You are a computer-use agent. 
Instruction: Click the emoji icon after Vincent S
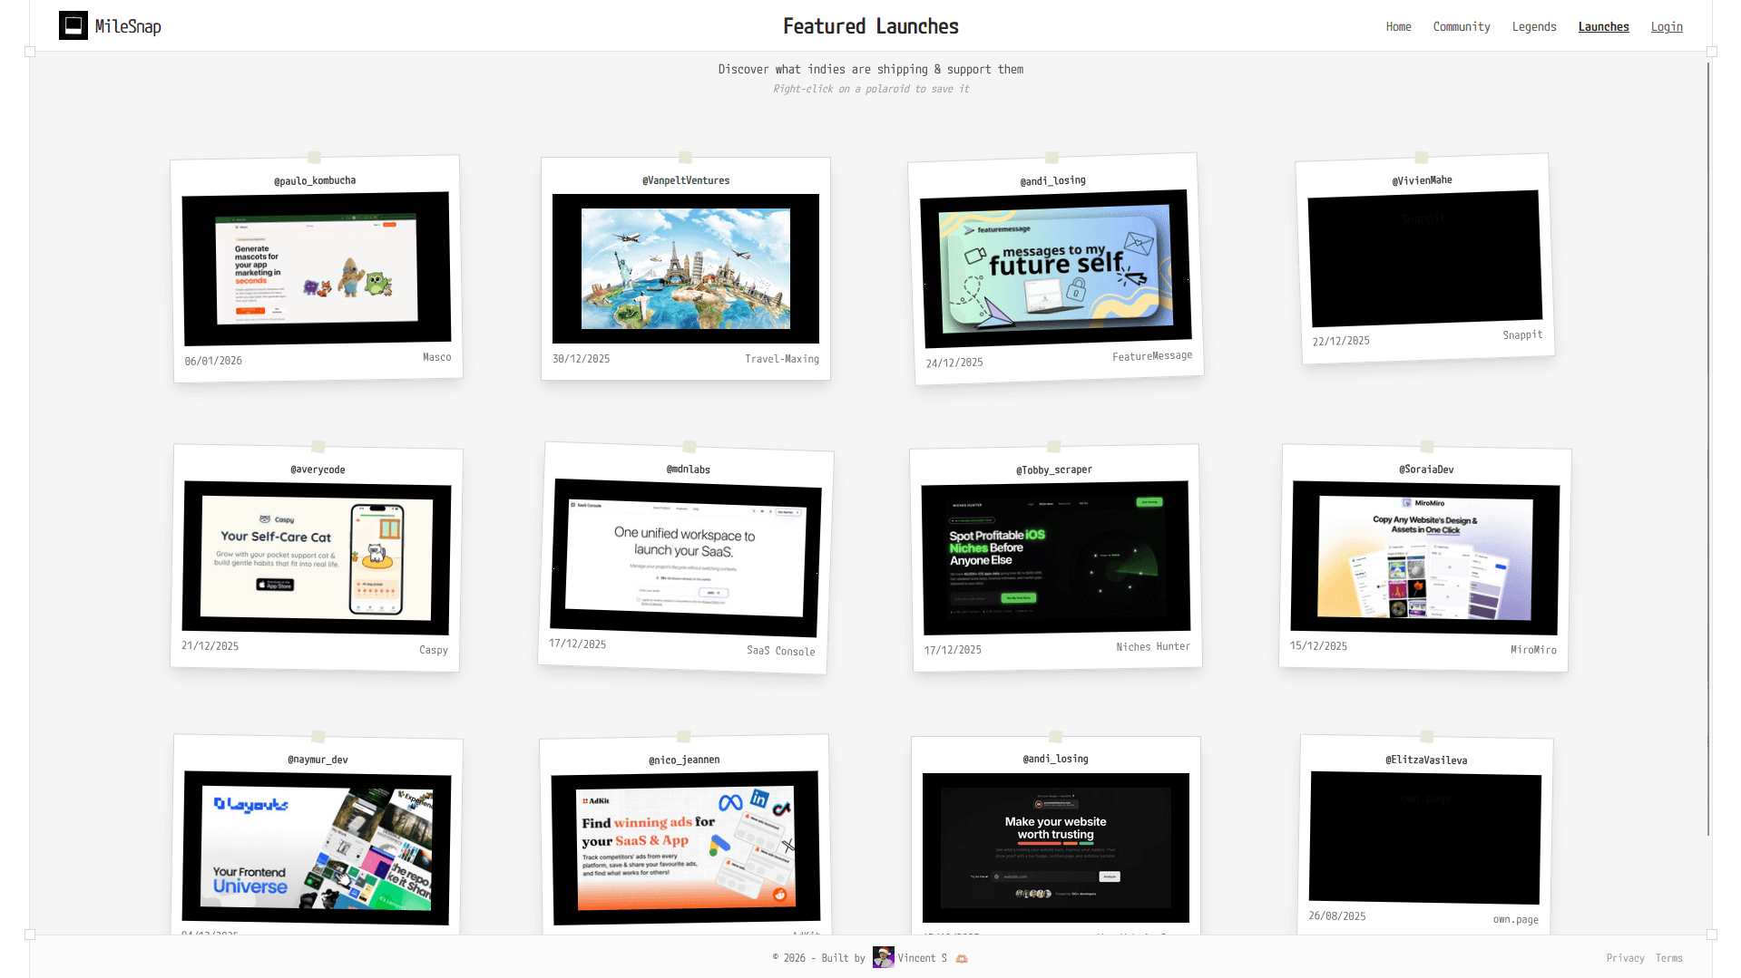coord(962,958)
